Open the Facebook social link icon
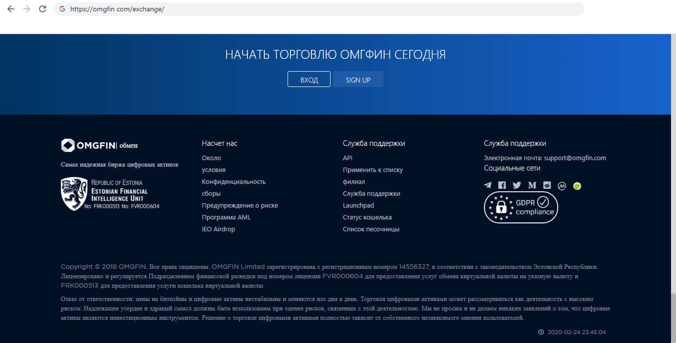 [502, 185]
